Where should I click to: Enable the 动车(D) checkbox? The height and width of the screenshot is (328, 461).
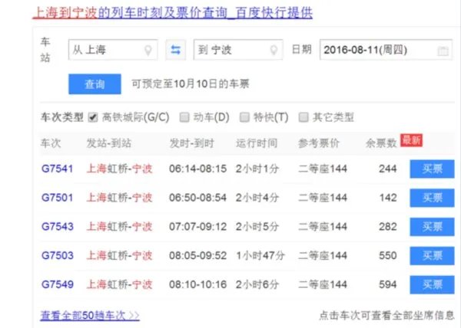(184, 117)
